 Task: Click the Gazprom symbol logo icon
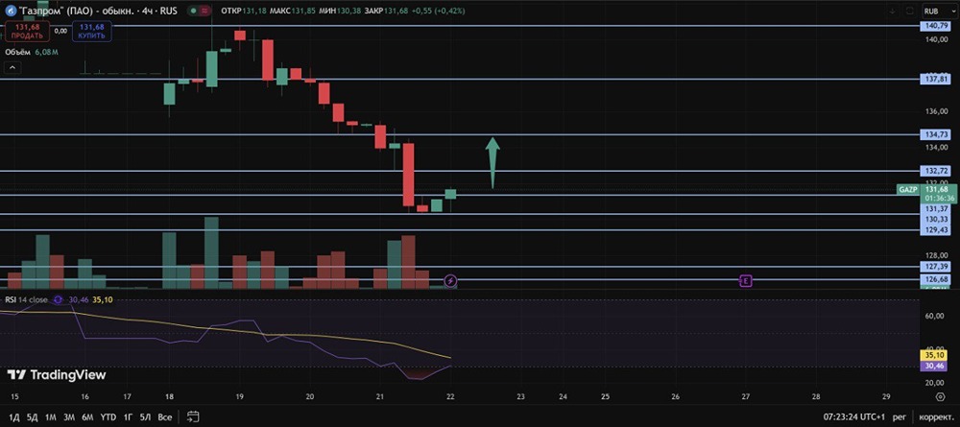(10, 11)
